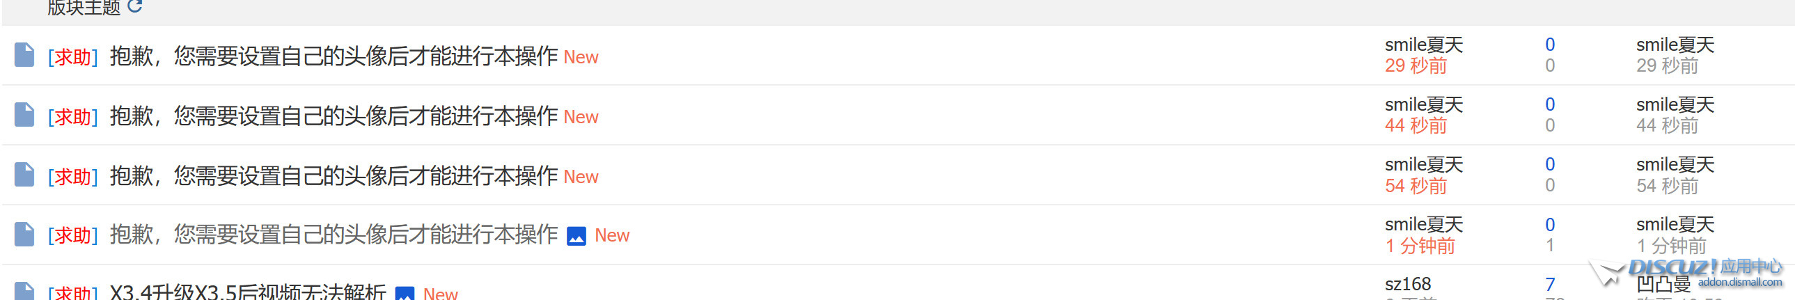1795x300 pixels.
Task: Open thread file icon posted 29 秒前
Action: [x=24, y=55]
